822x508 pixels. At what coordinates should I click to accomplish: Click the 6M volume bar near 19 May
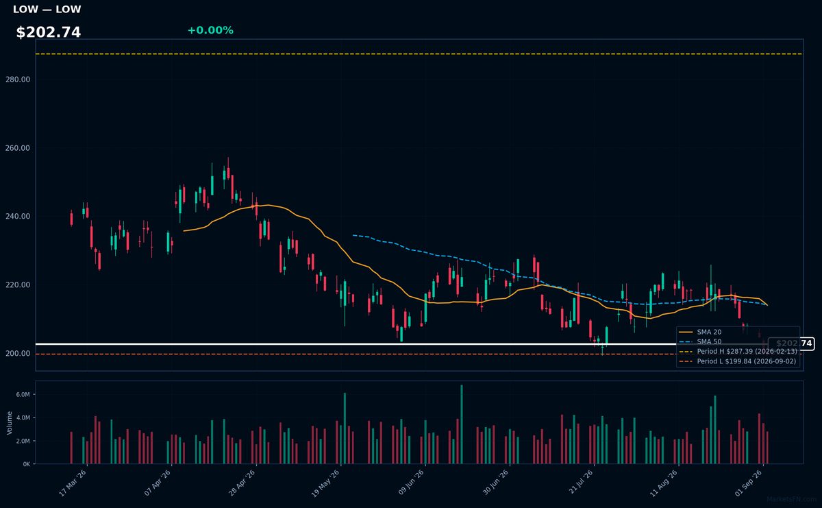pos(345,428)
